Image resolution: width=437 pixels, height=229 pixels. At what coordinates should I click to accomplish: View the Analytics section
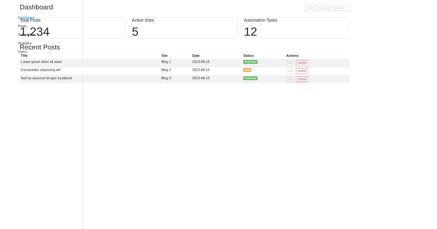tap(24, 43)
